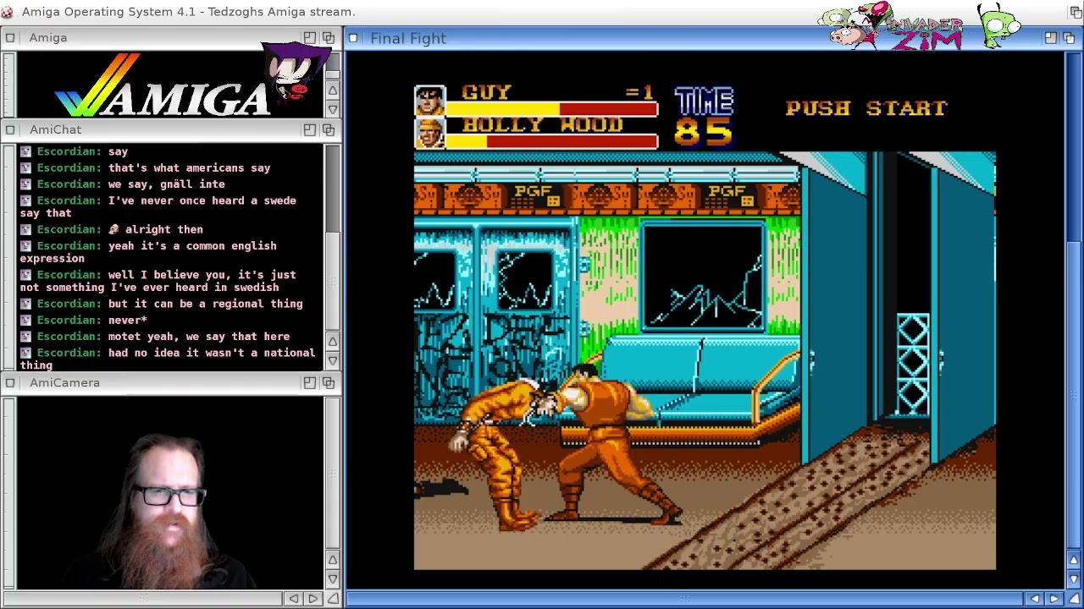Click the depth gadget of the AmiCamera window
This screenshot has height=609, width=1084.
pyautogui.click(x=329, y=383)
